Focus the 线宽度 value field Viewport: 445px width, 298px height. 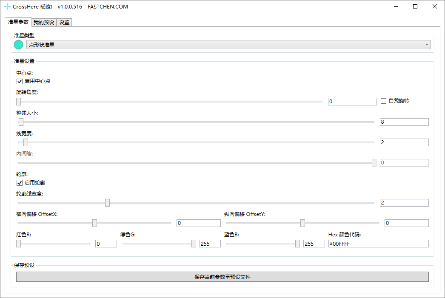404,142
